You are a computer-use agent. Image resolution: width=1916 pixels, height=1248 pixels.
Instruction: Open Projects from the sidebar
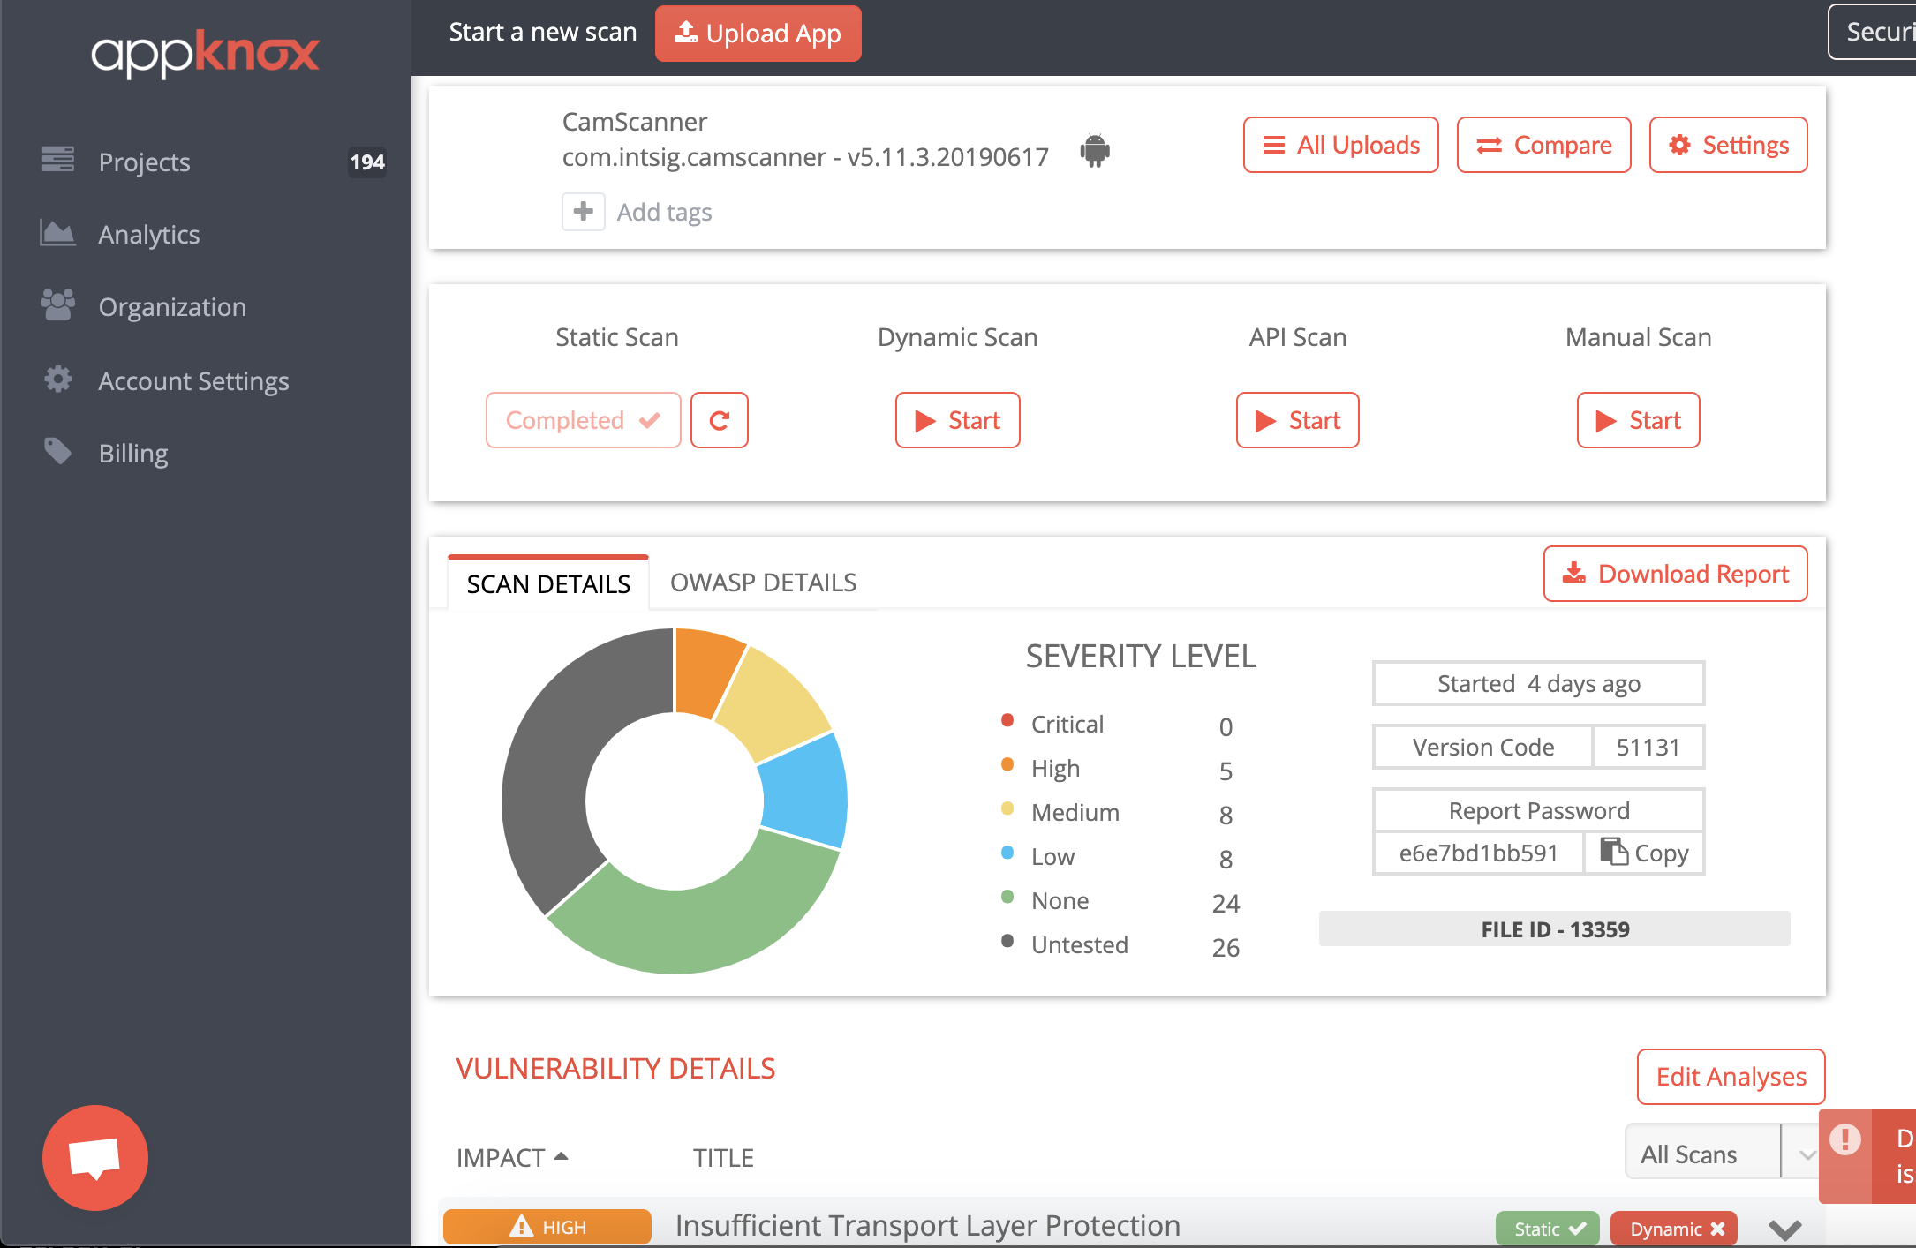pyautogui.click(x=144, y=162)
